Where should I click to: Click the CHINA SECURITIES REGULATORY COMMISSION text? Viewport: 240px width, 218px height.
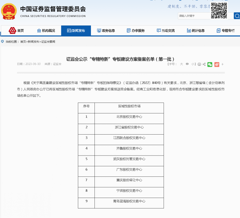tap(53, 16)
